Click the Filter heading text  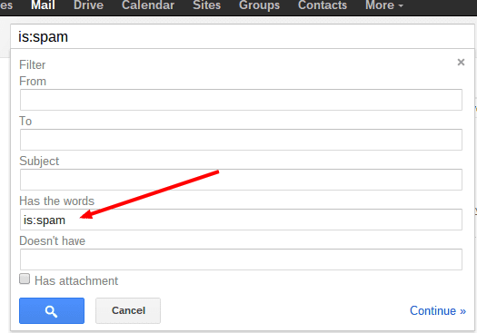point(32,65)
